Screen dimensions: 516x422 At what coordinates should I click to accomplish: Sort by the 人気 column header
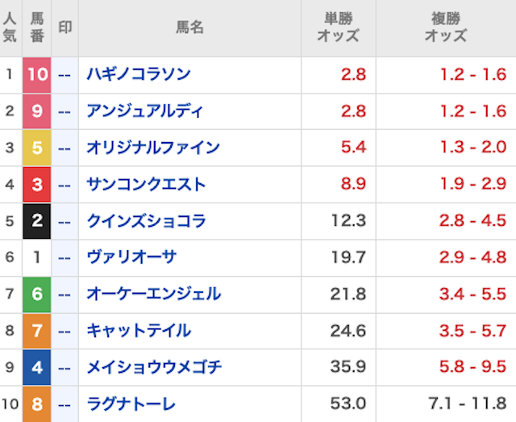10,27
